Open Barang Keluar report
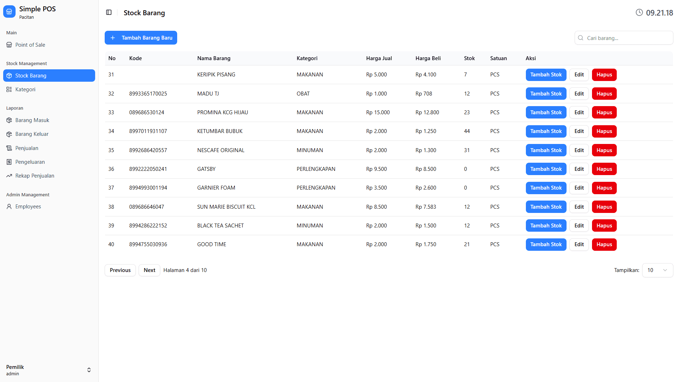Screen dimensions: 679x382 coord(32,134)
